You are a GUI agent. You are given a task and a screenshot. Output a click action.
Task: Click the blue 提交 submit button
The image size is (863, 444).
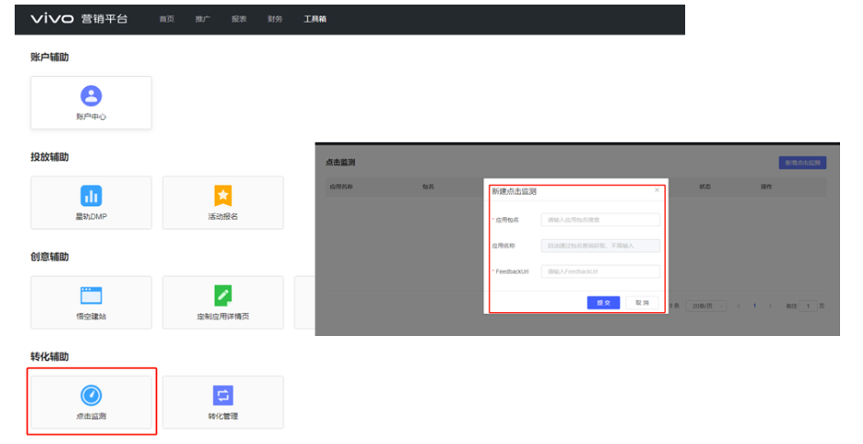603,303
